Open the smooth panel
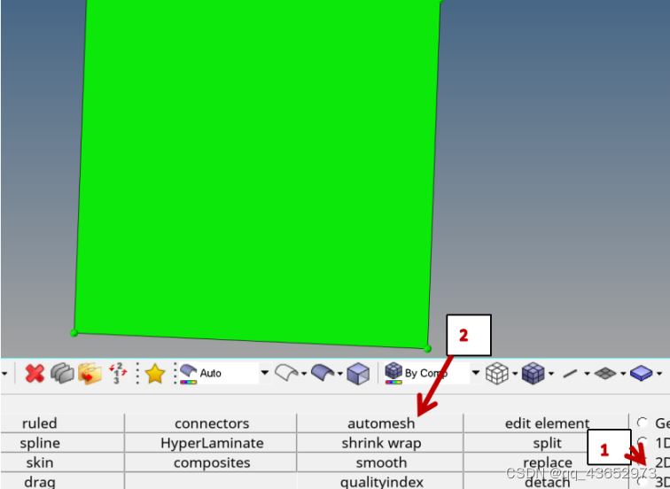Viewport: 670px width, 489px height. click(381, 462)
